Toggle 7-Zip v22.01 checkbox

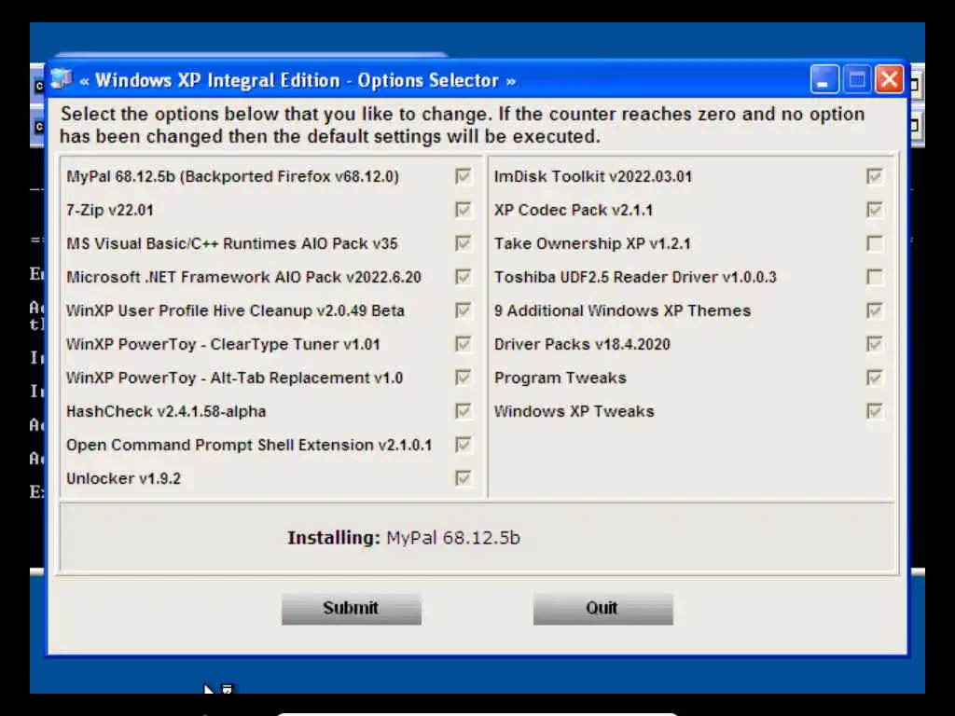coord(463,210)
